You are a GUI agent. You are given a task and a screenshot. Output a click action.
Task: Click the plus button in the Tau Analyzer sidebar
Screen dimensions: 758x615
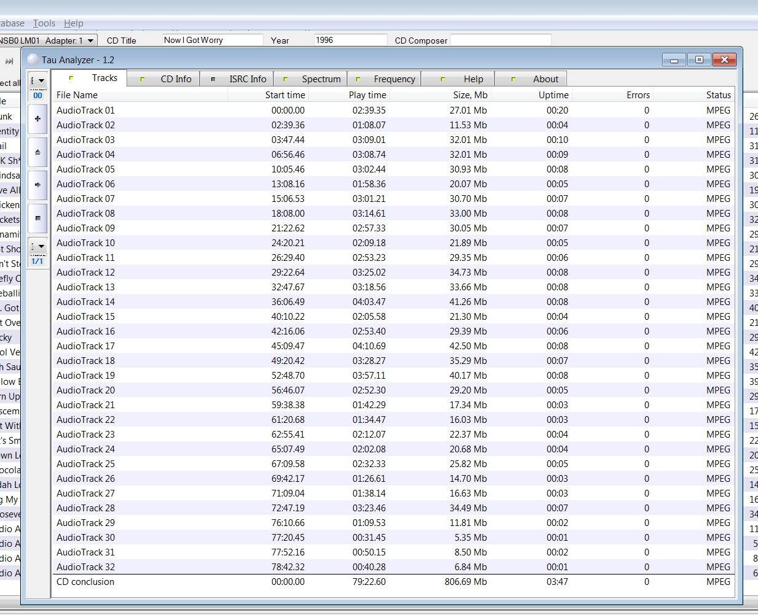pos(37,118)
